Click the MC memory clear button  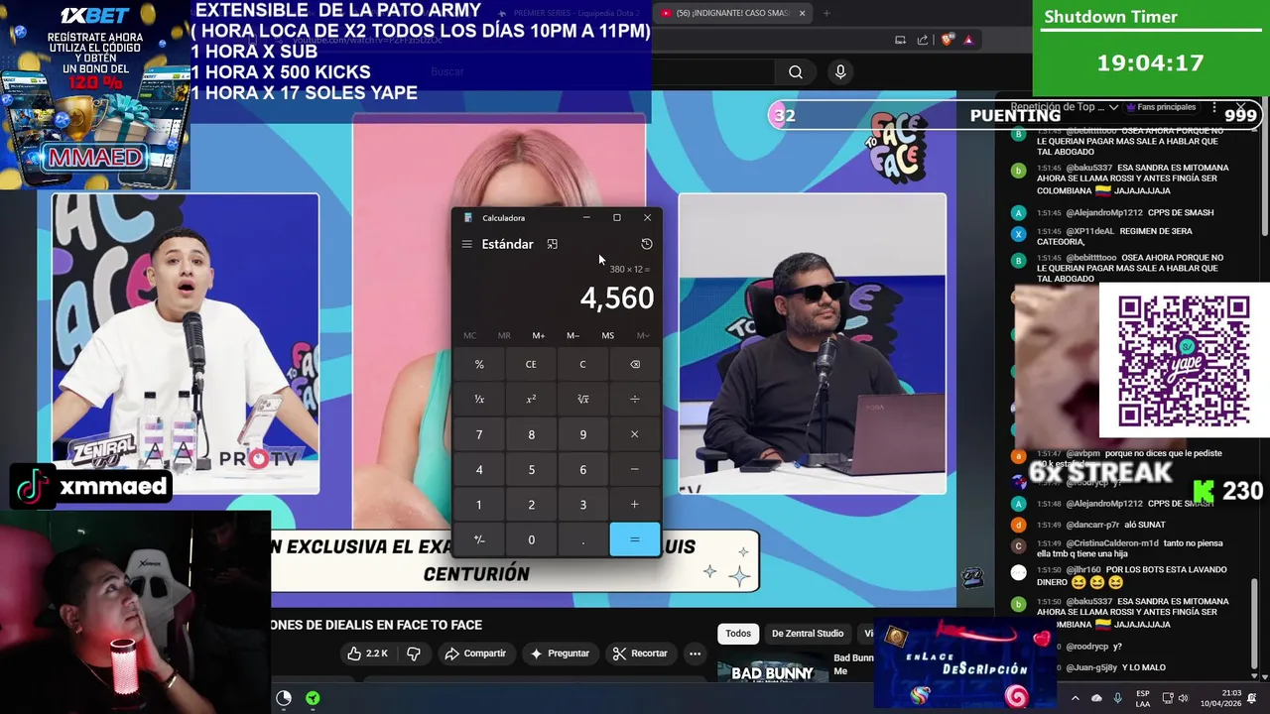click(x=469, y=335)
